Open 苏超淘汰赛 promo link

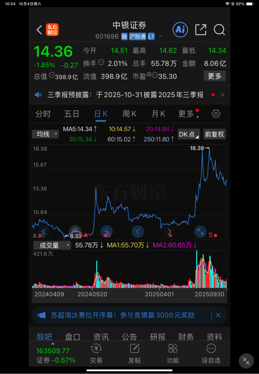point(122,315)
